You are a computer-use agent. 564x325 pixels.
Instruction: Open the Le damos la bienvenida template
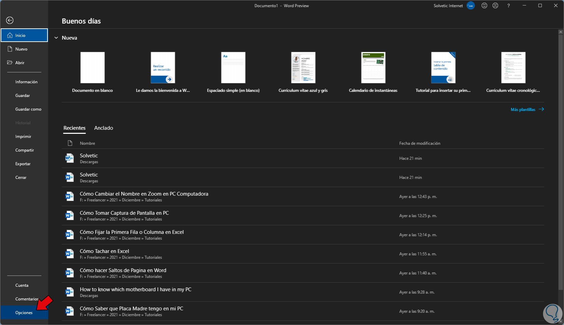pos(163,72)
